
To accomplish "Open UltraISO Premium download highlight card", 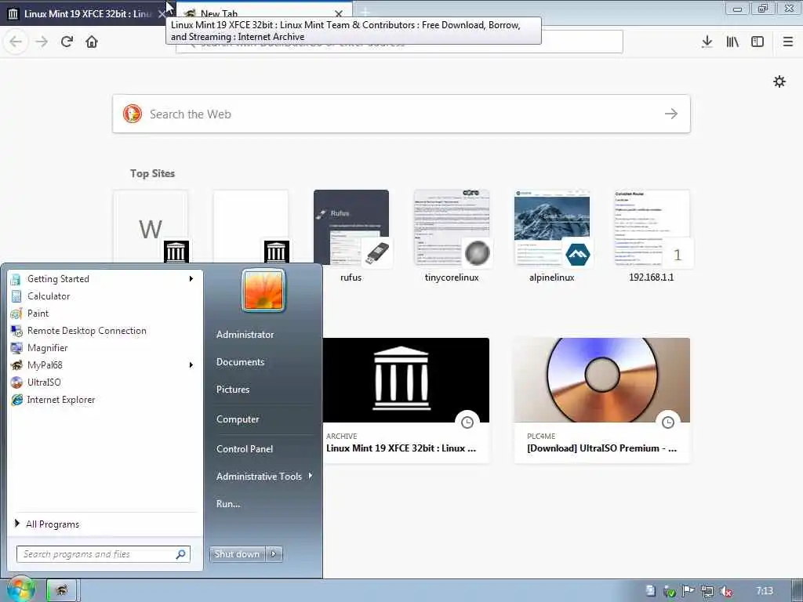I will [602, 401].
